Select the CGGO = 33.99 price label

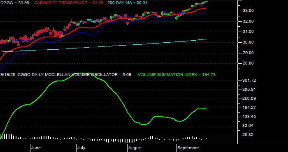click(x=14, y=3)
